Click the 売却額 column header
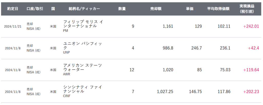This screenshot has height=105, width=263. (156, 9)
